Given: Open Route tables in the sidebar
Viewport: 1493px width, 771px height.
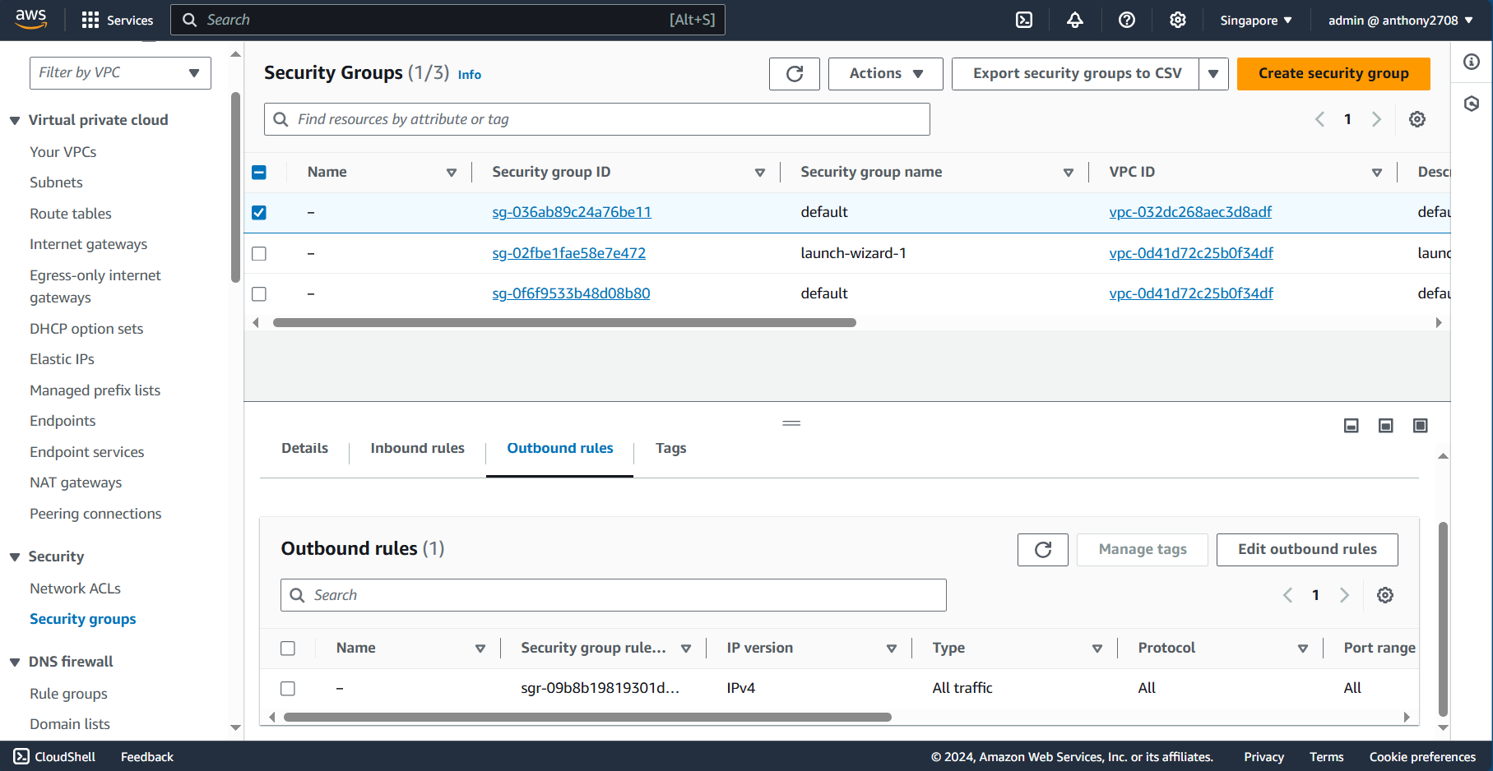Looking at the screenshot, I should [71, 214].
